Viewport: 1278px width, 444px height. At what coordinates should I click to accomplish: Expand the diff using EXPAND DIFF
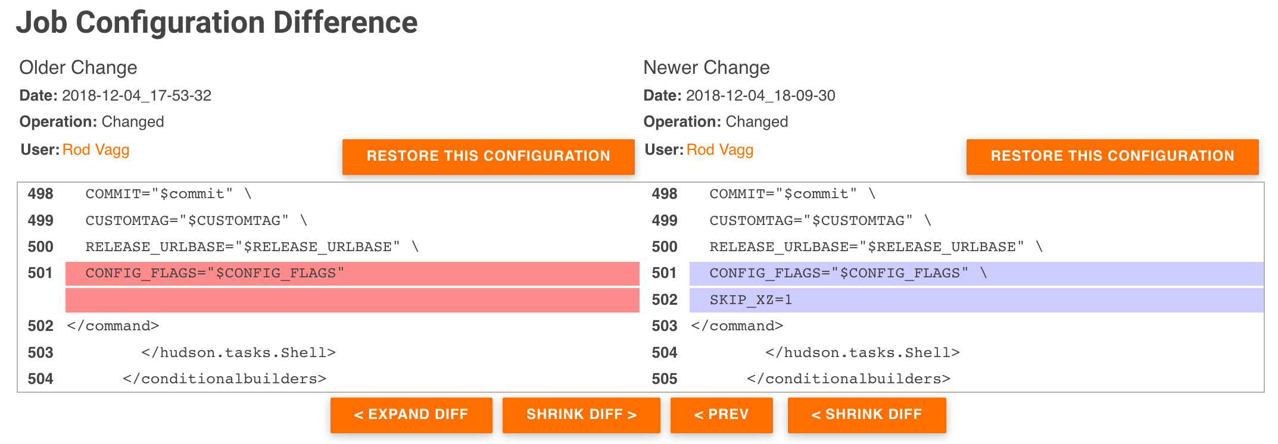[x=411, y=415]
